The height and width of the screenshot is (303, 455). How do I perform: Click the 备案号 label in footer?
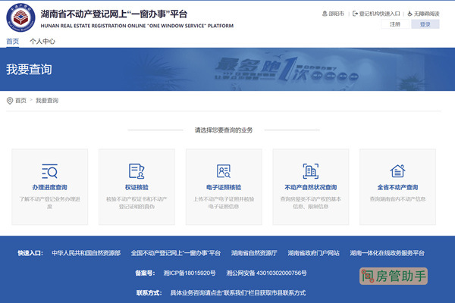pyautogui.click(x=145, y=273)
